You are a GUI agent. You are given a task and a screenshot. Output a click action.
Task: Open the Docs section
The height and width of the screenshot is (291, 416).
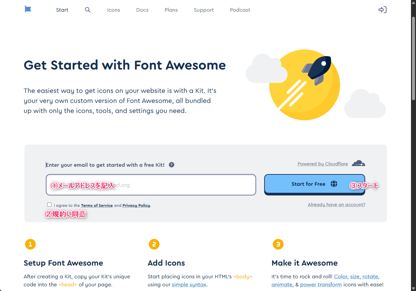click(142, 10)
